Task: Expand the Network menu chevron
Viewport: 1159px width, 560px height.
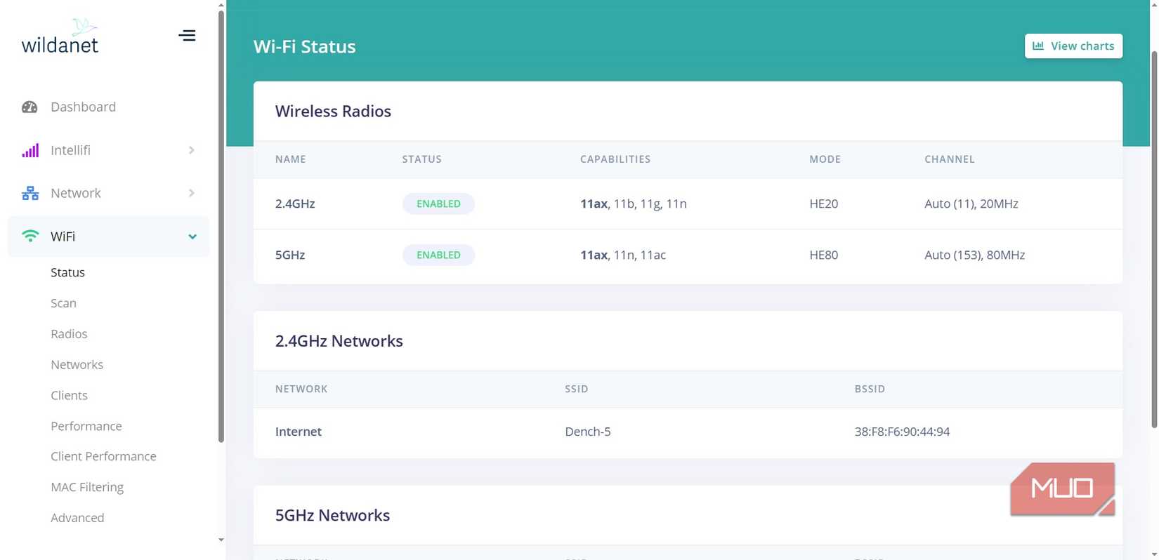Action: coord(192,193)
